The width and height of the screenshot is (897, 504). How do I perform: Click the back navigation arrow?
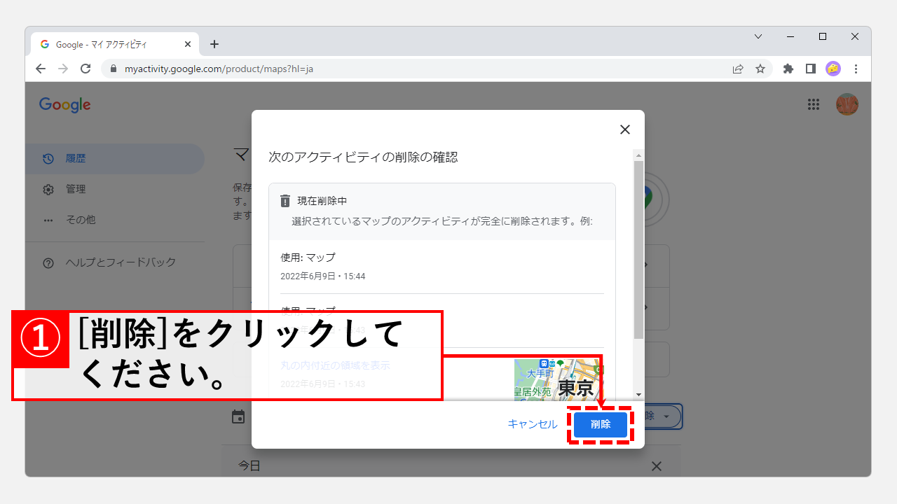click(x=40, y=69)
